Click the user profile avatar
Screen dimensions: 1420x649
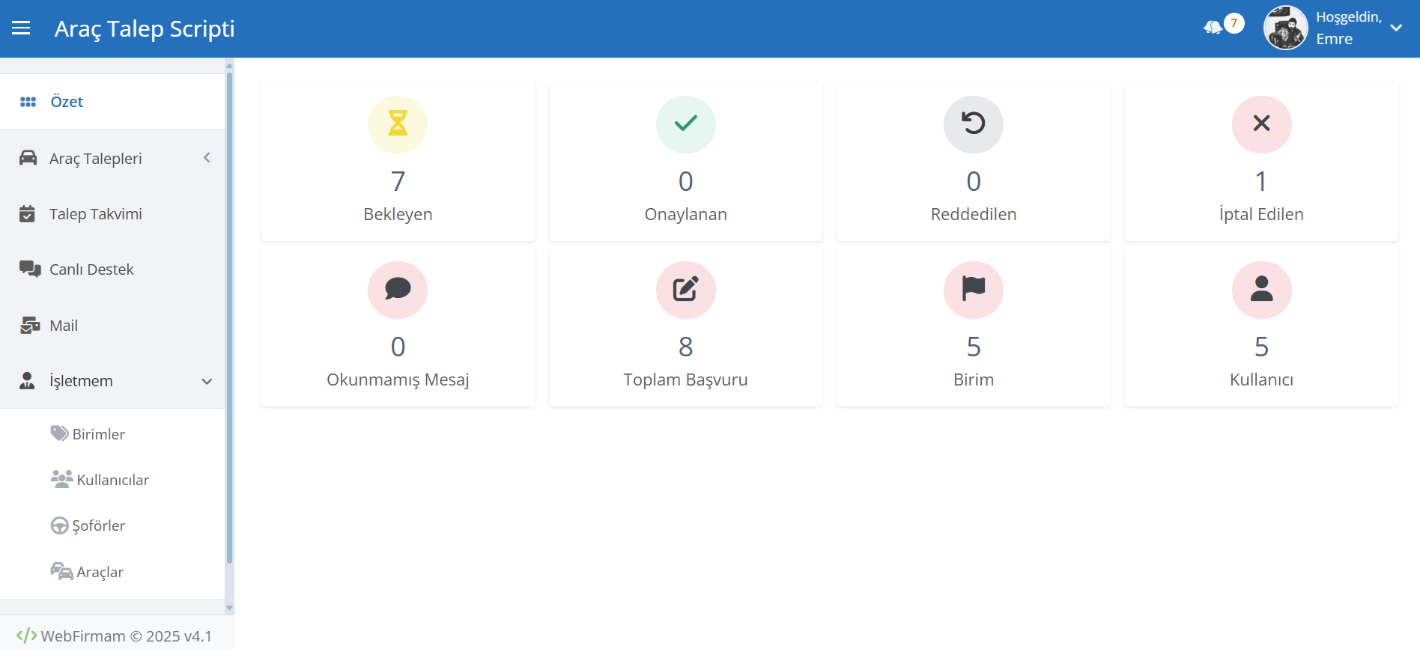coord(1286,28)
